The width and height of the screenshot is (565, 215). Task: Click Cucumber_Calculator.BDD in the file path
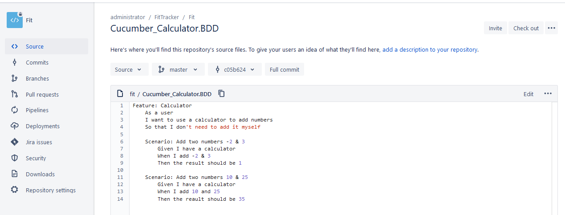[177, 94]
